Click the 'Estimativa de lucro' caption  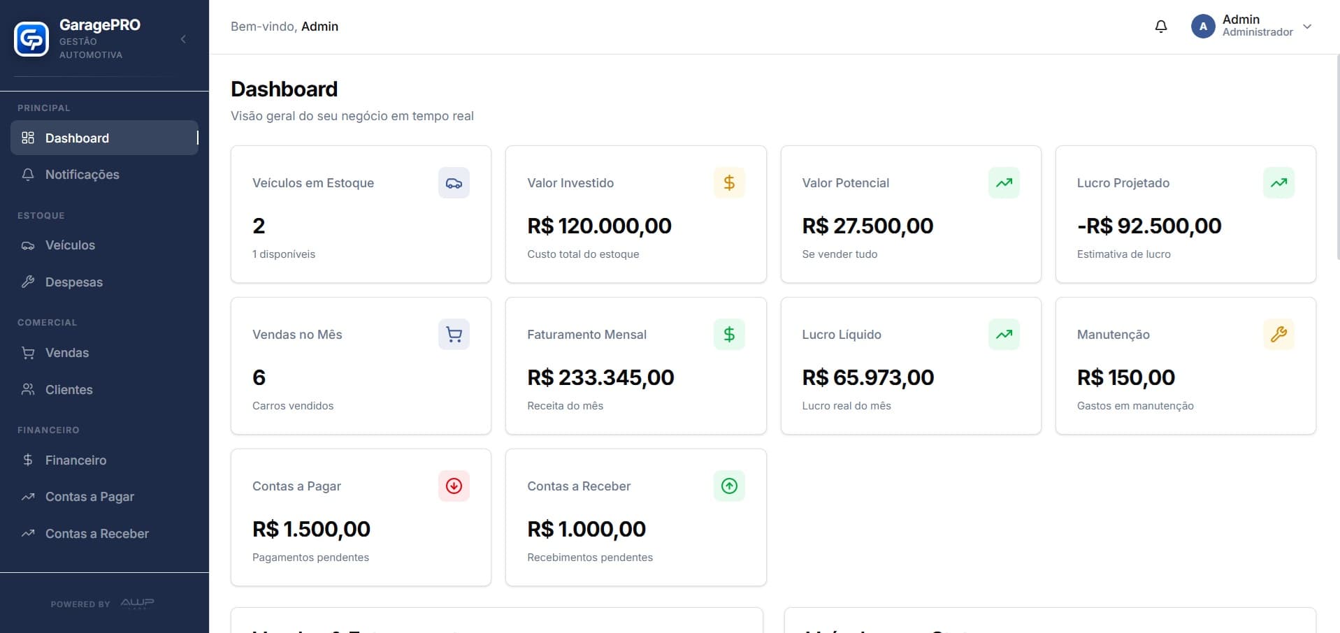point(1123,254)
